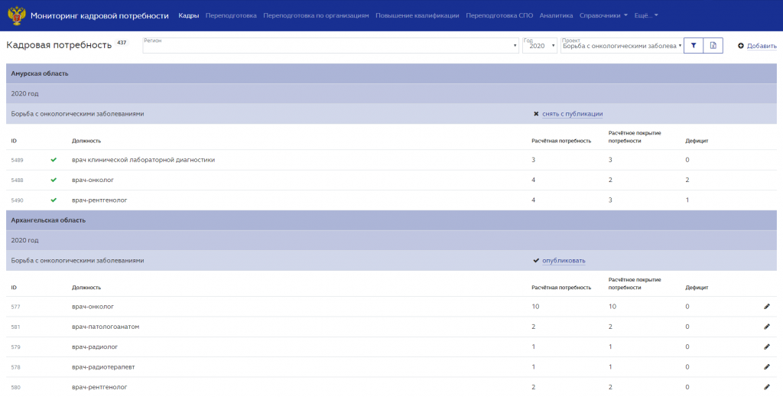The height and width of the screenshot is (397, 783).
Task: Click the coat of arms logo
Action: [x=17, y=15]
